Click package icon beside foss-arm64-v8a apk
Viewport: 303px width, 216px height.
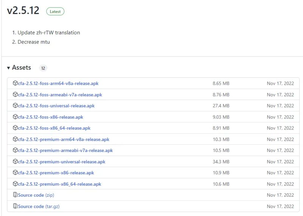tap(15, 83)
